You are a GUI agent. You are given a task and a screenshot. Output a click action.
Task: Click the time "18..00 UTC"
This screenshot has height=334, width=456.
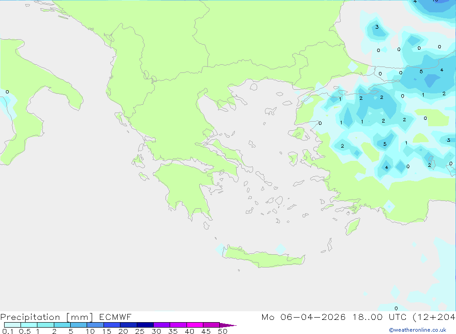click(x=379, y=317)
